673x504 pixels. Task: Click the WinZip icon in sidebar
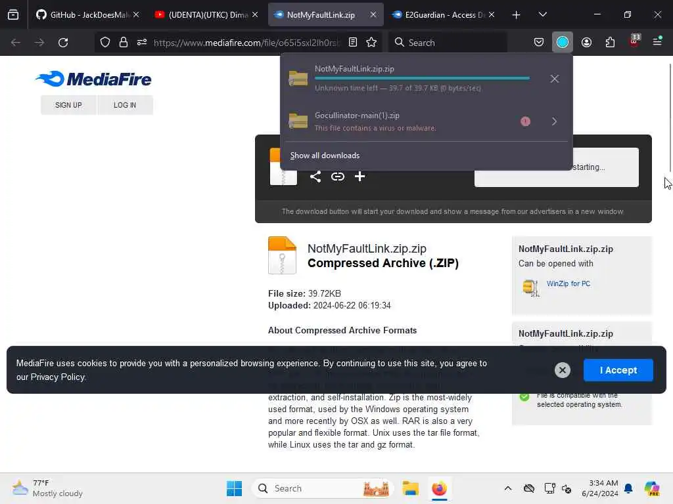click(531, 287)
